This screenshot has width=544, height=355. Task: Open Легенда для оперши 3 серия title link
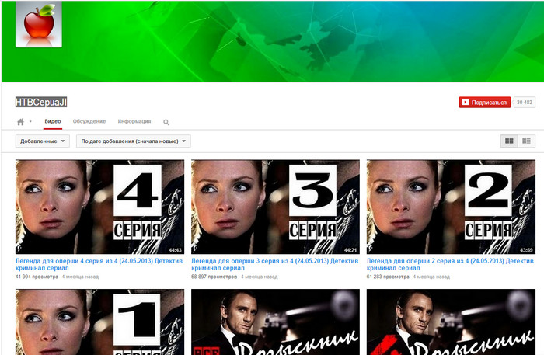(275, 264)
